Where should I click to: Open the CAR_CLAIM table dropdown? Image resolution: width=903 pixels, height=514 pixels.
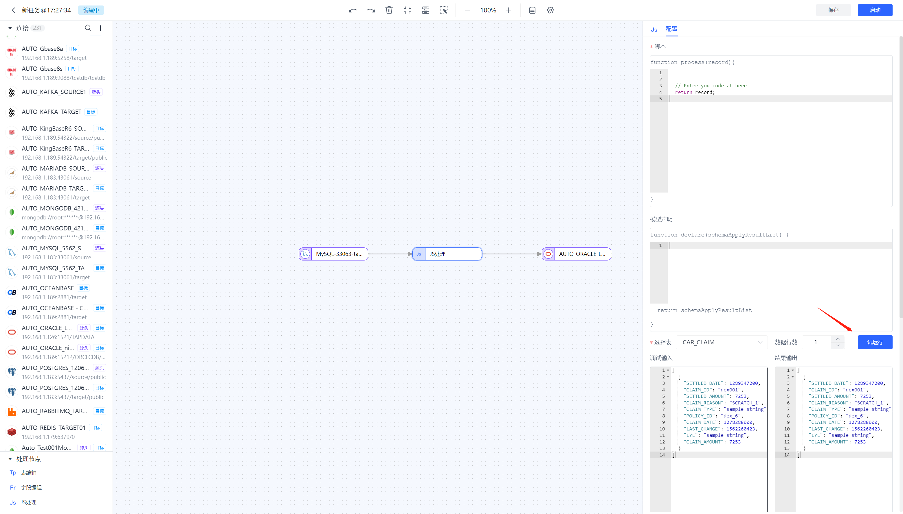721,342
